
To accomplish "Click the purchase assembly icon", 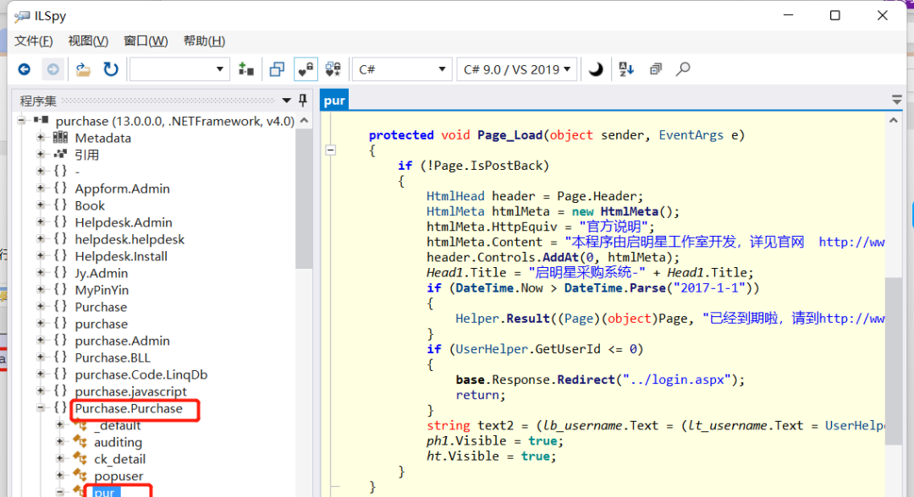I will coord(41,120).
